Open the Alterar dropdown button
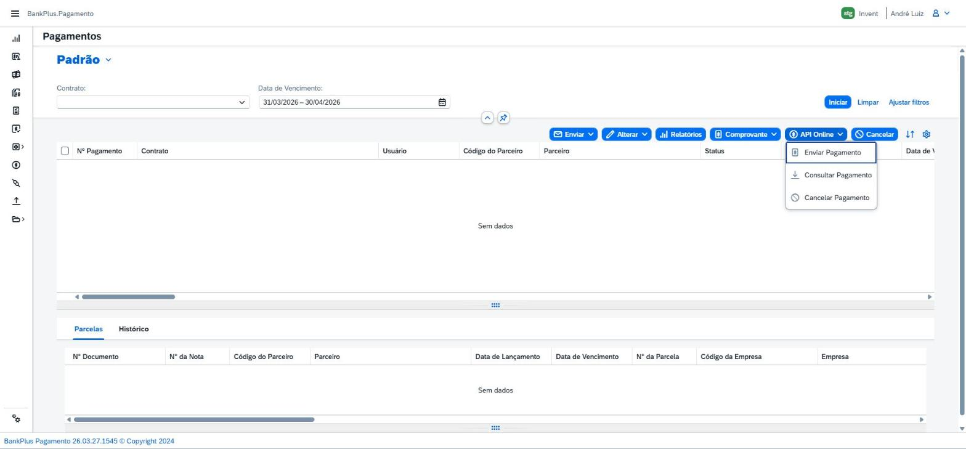 (626, 134)
